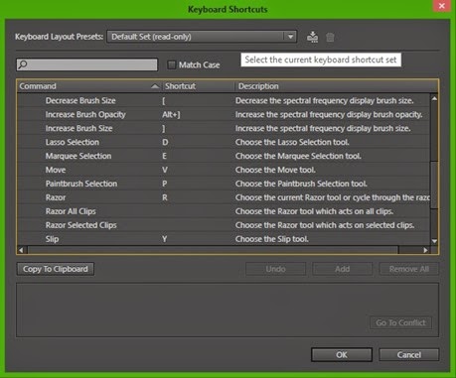Click the Description column header
This screenshot has height=378, width=456.
point(336,86)
